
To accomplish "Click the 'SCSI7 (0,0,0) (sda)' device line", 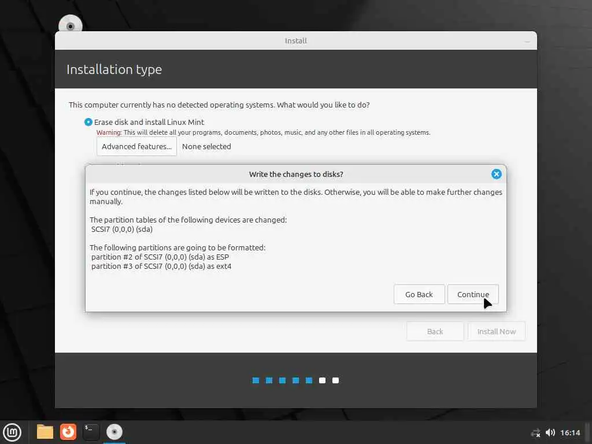I will point(122,229).
